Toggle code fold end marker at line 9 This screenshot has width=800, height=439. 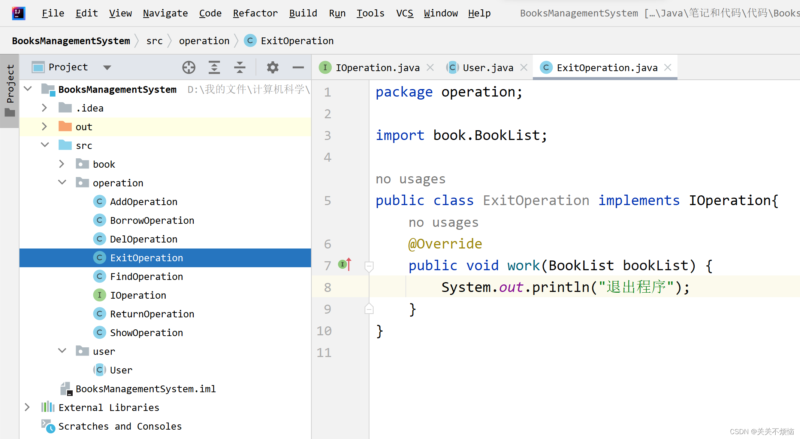coord(369,309)
